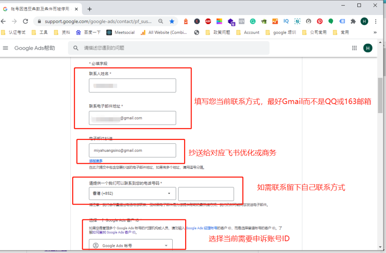Open the 工具 bookmark folder
386x253 pixels.
(40, 33)
